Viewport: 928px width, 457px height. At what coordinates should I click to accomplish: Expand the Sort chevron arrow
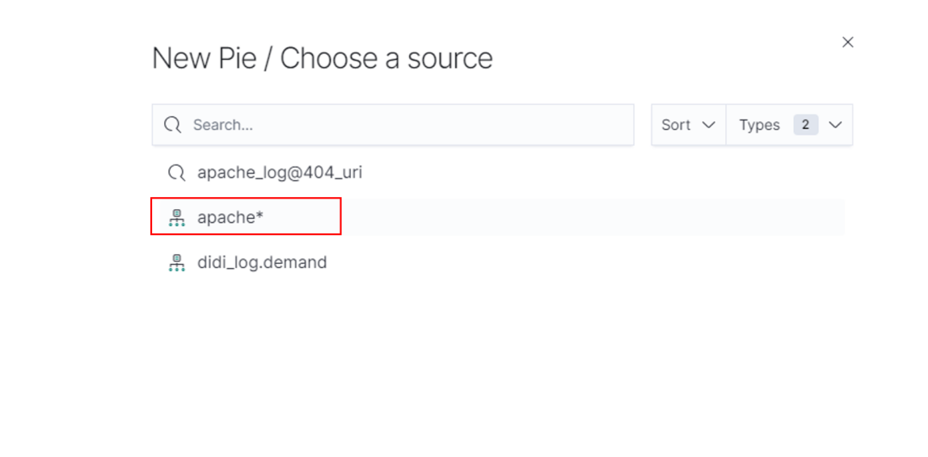pyautogui.click(x=709, y=125)
